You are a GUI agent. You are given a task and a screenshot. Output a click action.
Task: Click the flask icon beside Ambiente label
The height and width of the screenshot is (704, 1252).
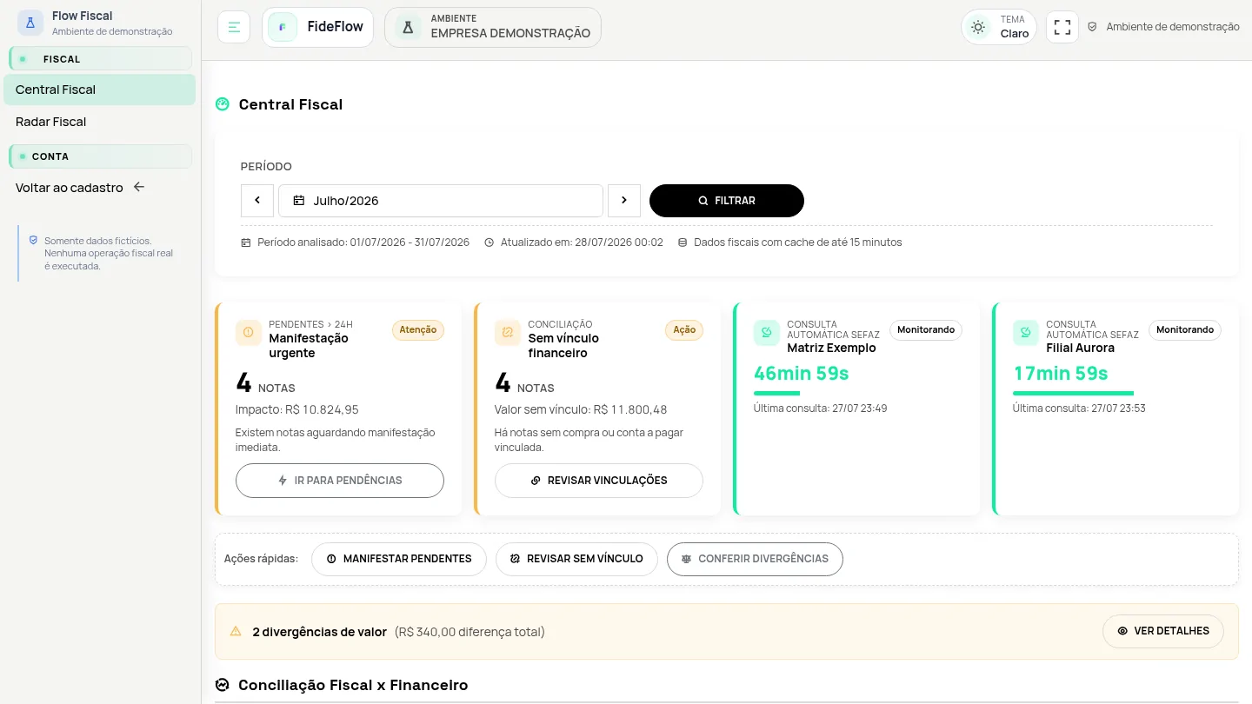coord(407,27)
